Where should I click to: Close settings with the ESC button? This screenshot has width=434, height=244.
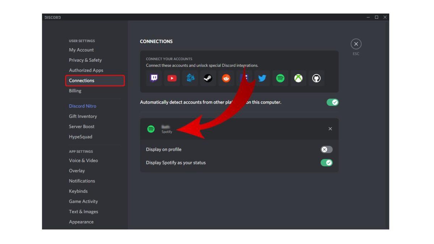356,44
